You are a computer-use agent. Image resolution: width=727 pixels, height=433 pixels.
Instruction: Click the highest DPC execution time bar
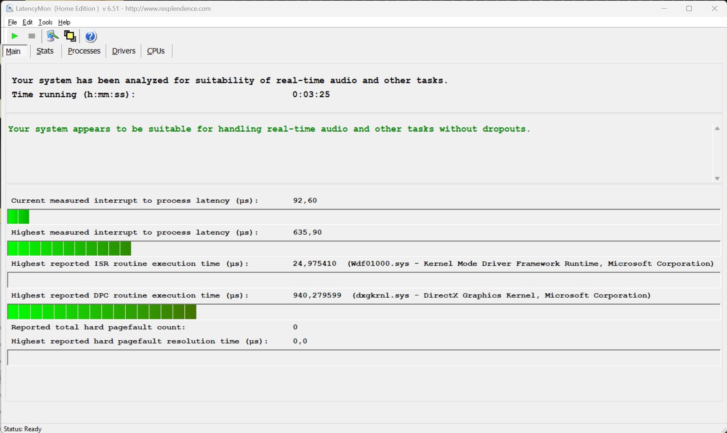click(101, 312)
